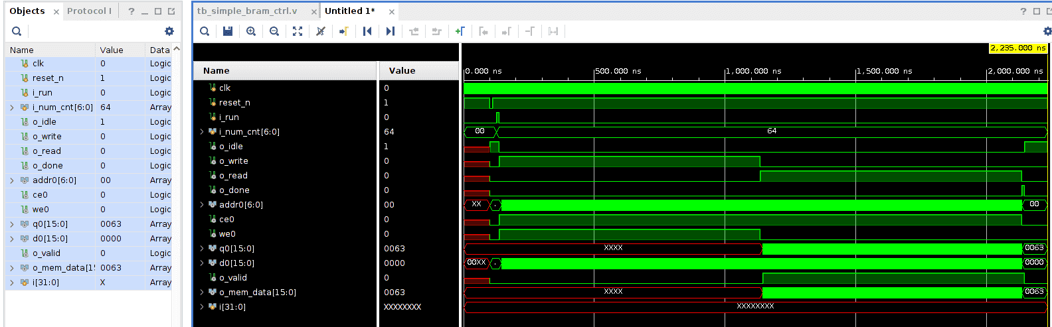This screenshot has width=1052, height=327.
Task: Zoom out of the waveform
Action: [274, 31]
